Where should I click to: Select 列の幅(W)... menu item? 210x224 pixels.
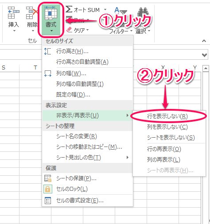pos(88,73)
